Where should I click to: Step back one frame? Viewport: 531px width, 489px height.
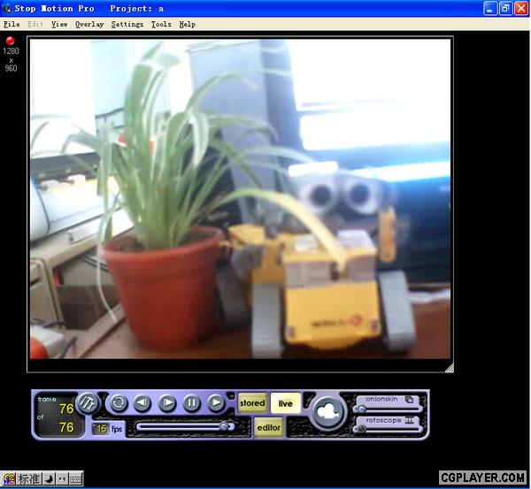[x=142, y=402]
